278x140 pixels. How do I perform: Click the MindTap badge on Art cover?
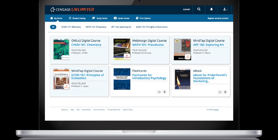(x=188, y=57)
